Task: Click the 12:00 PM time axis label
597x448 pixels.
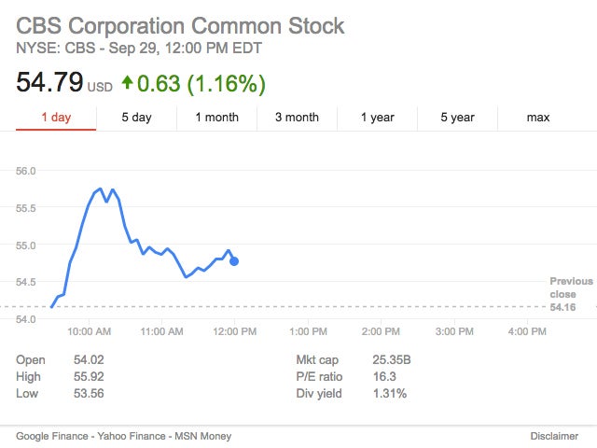Action: click(x=233, y=331)
